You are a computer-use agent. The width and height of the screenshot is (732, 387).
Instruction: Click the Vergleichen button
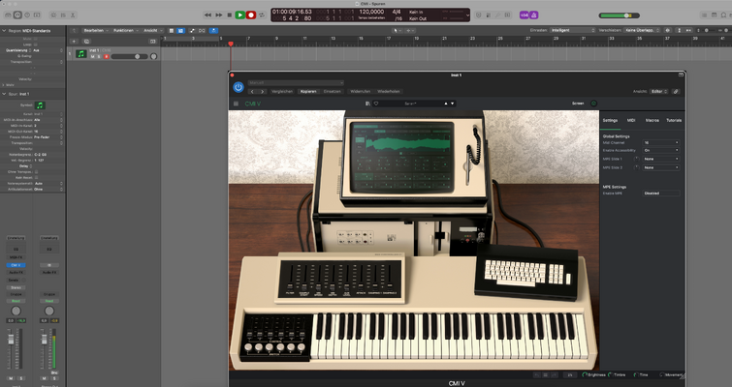click(x=282, y=91)
